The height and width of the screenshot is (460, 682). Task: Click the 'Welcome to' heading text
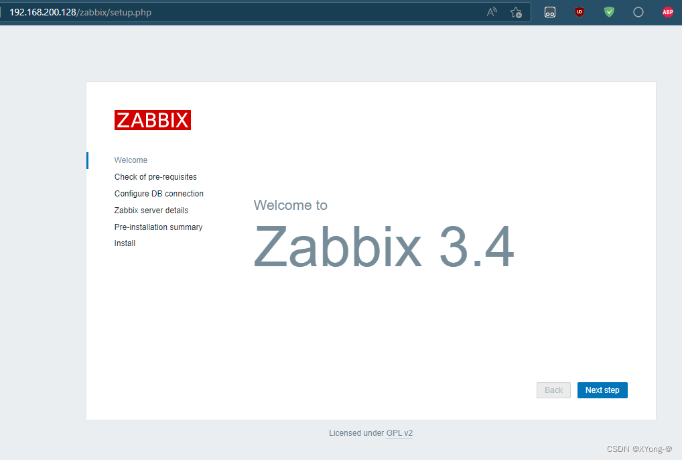click(x=291, y=205)
